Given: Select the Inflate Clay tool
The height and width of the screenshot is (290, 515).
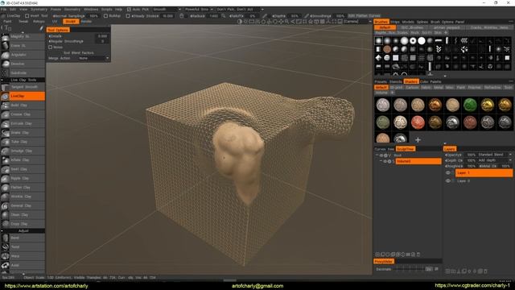Looking at the screenshot, I should click(x=23, y=159).
